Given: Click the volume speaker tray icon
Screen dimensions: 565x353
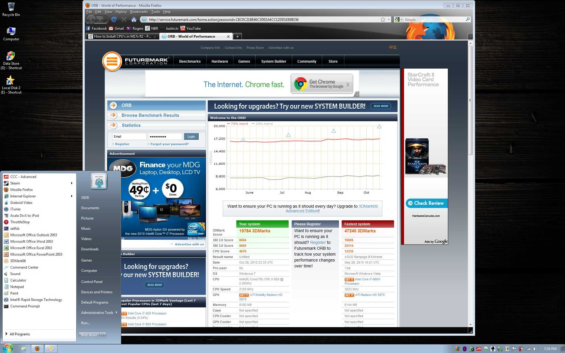Looking at the screenshot, I should (x=535, y=349).
